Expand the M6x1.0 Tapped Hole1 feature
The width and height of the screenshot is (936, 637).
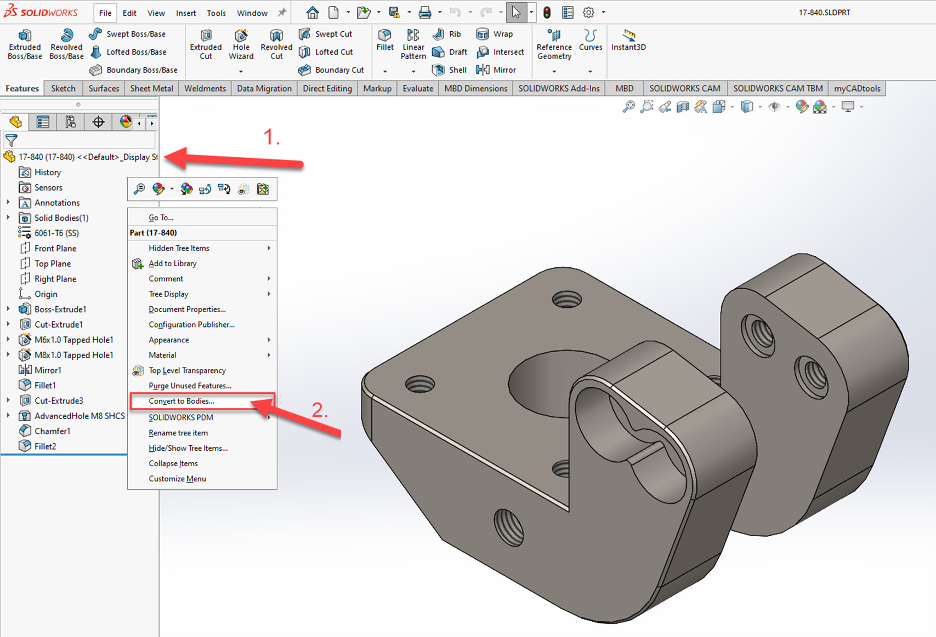point(8,340)
